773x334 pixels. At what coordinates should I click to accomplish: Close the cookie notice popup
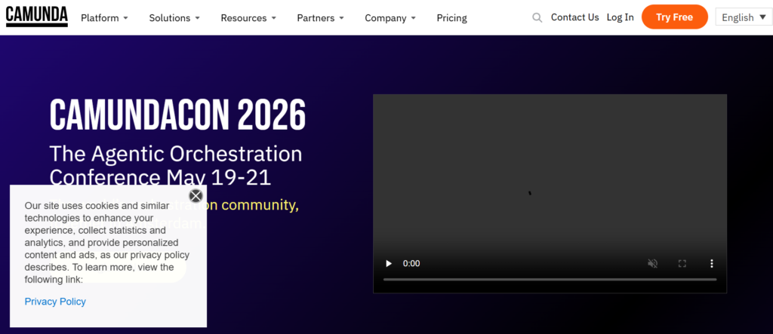196,196
